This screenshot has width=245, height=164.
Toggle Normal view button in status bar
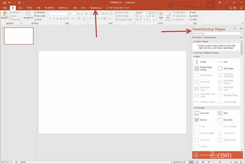[x=191, y=162]
